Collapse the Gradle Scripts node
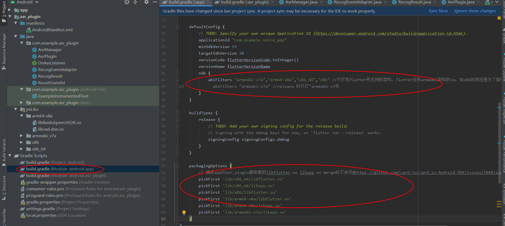505x226 pixels. pos(10,156)
